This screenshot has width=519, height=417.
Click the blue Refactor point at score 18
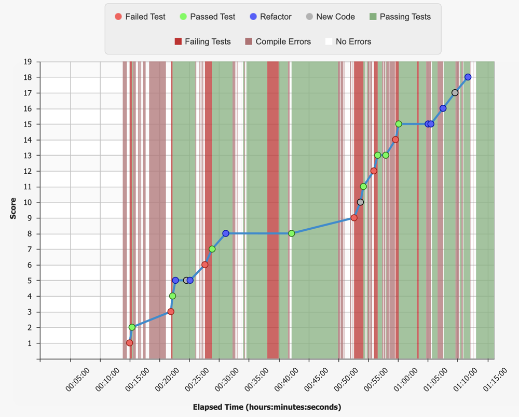pyautogui.click(x=468, y=77)
